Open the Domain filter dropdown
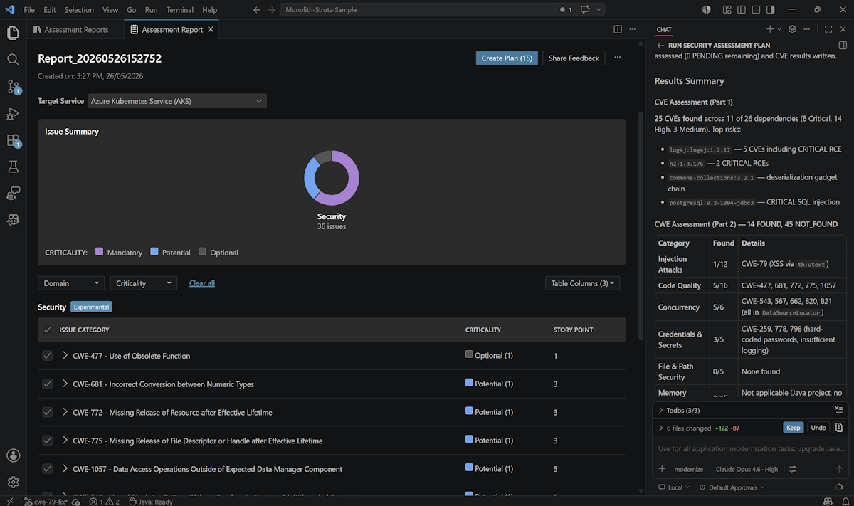Image resolution: width=854 pixels, height=506 pixels. 71,283
